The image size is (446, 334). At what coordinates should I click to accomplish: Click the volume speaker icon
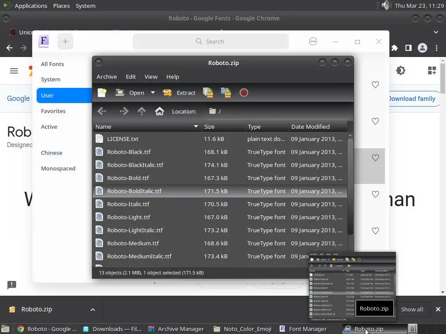(x=385, y=5)
